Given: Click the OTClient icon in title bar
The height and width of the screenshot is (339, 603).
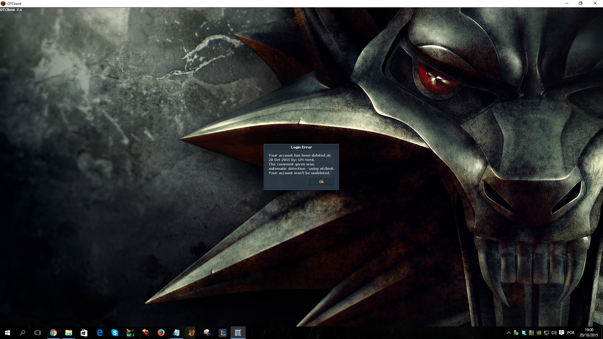Looking at the screenshot, I should [3, 3].
